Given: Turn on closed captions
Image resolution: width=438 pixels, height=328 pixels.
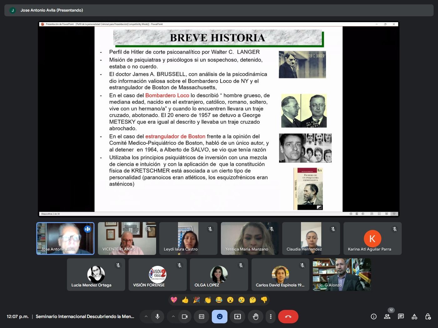Looking at the screenshot, I should [202, 316].
